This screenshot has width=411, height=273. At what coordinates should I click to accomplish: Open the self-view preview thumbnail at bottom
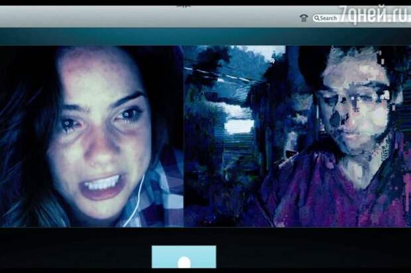tap(184, 258)
